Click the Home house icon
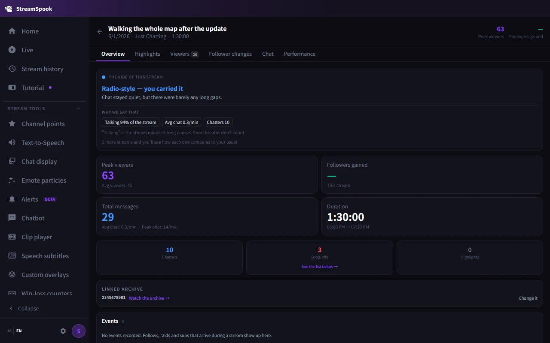 tap(12, 31)
